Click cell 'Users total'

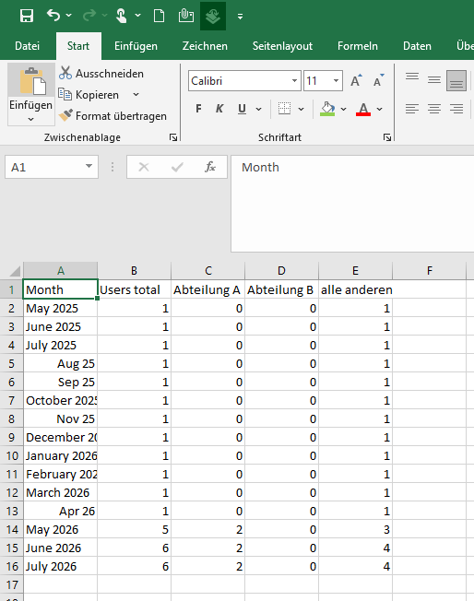pyautogui.click(x=134, y=289)
